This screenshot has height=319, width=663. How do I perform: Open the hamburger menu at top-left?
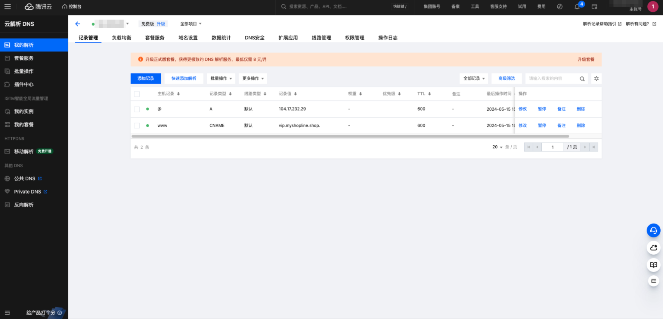[x=7, y=7]
